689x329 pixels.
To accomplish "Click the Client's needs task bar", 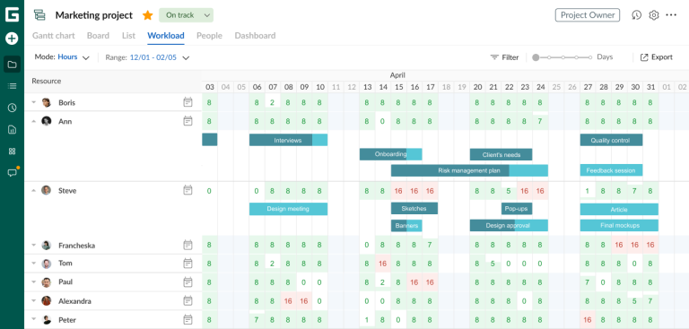I will [501, 154].
